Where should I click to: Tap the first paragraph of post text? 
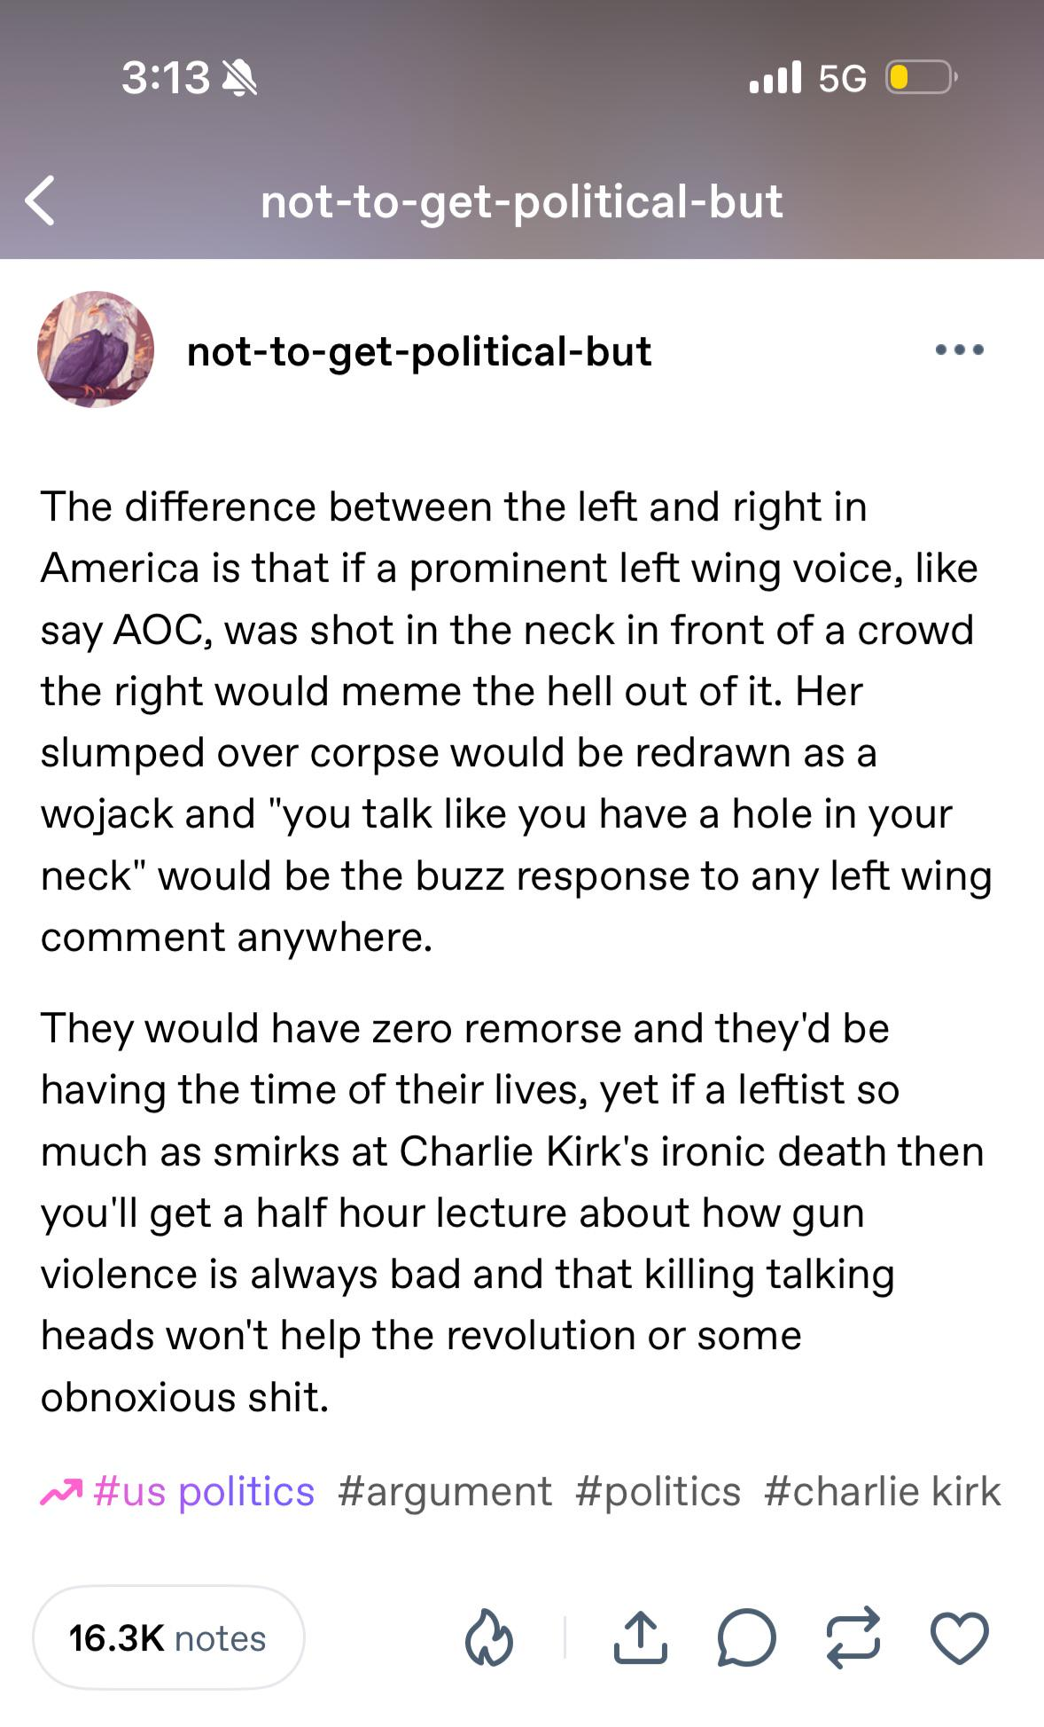point(516,721)
